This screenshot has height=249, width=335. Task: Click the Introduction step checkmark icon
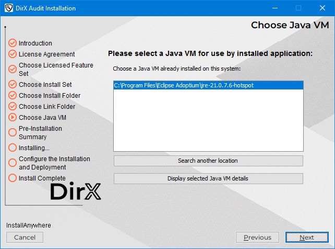tap(13, 43)
